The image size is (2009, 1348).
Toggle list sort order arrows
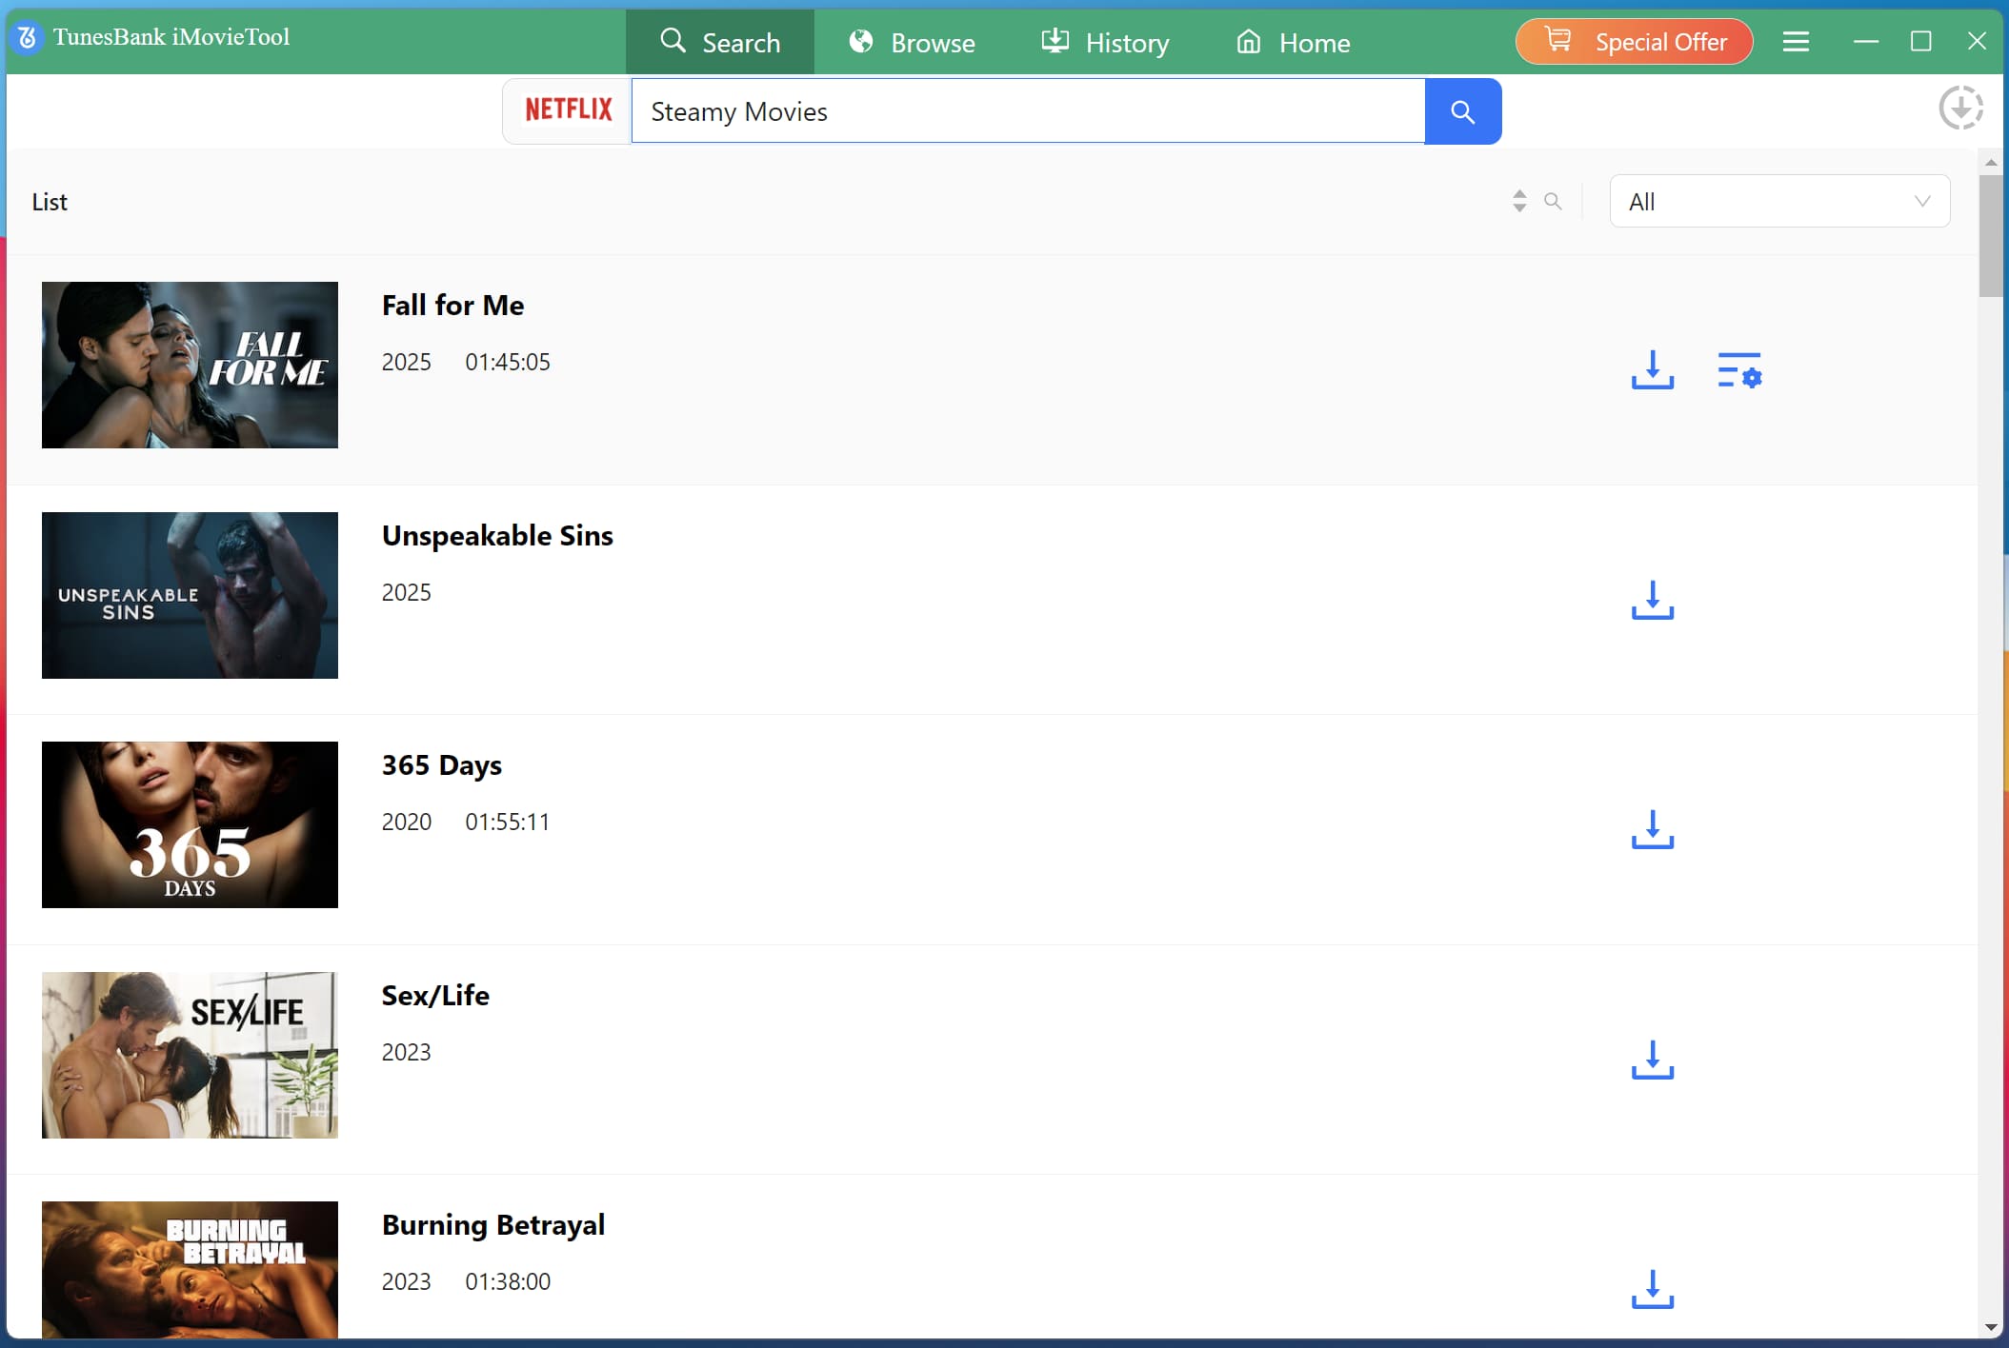tap(1519, 201)
